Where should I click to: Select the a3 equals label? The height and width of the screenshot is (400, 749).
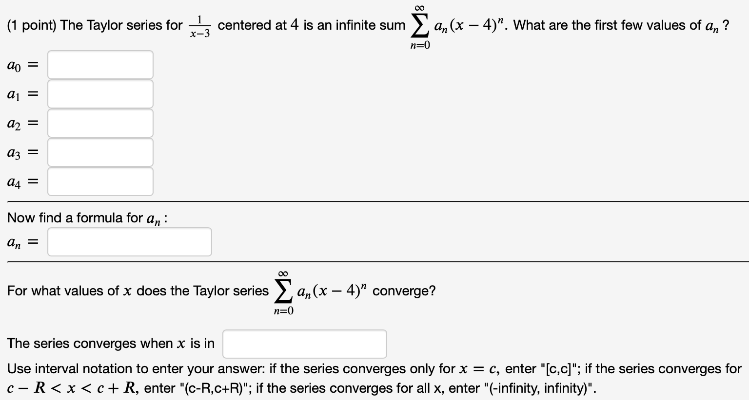click(20, 152)
